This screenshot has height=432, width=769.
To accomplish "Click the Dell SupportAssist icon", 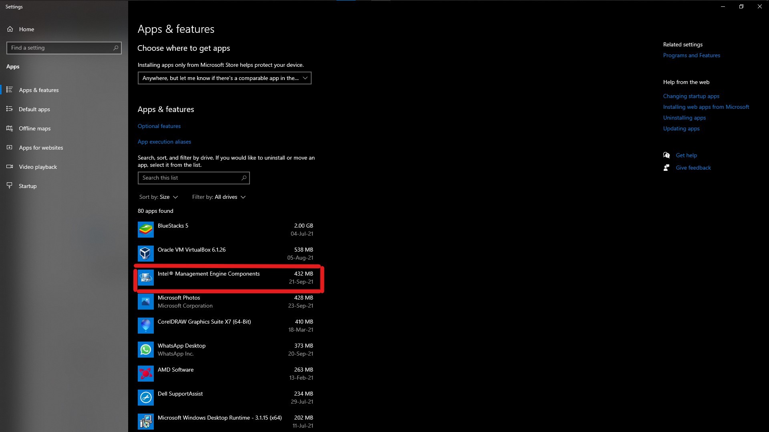I will pos(145,398).
